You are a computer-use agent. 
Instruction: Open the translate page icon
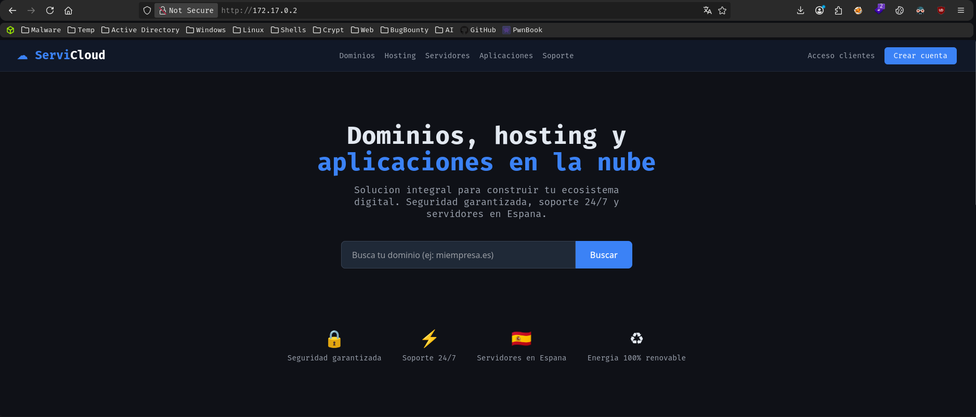pyautogui.click(x=707, y=10)
